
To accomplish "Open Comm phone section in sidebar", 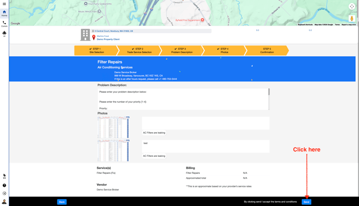I will tap(4, 24).
